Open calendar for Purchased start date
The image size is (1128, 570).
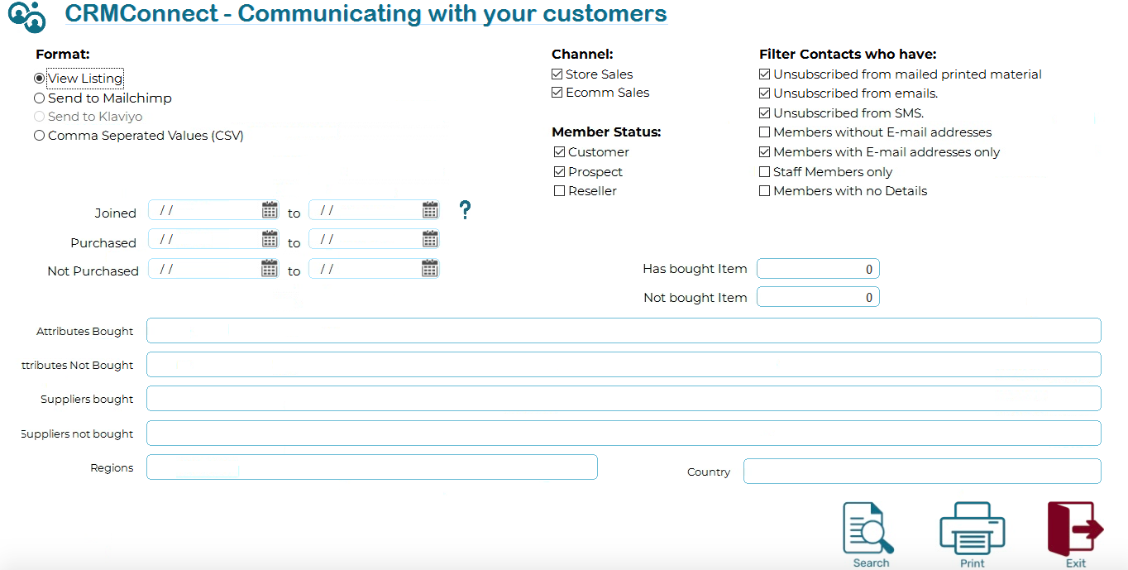270,239
